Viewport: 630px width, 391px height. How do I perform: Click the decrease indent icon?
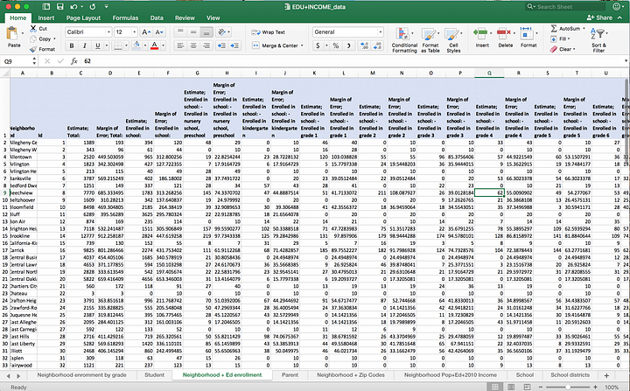[x=221, y=45]
